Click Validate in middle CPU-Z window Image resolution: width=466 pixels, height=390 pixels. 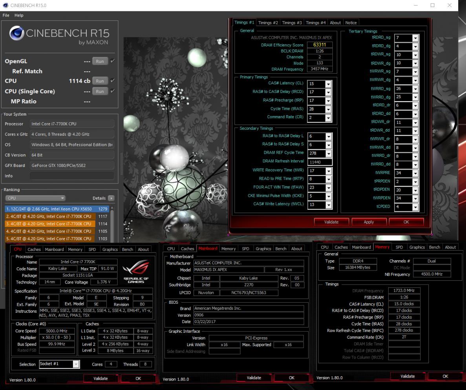254,378
